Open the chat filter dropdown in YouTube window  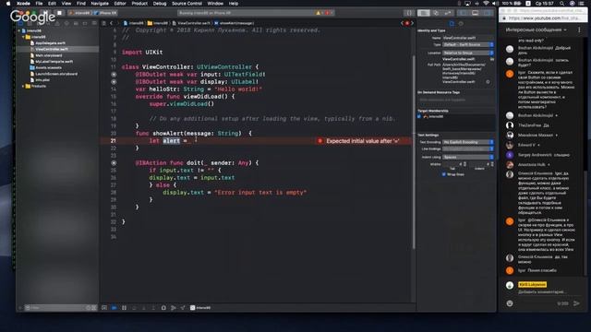pyautogui.click(x=536, y=30)
